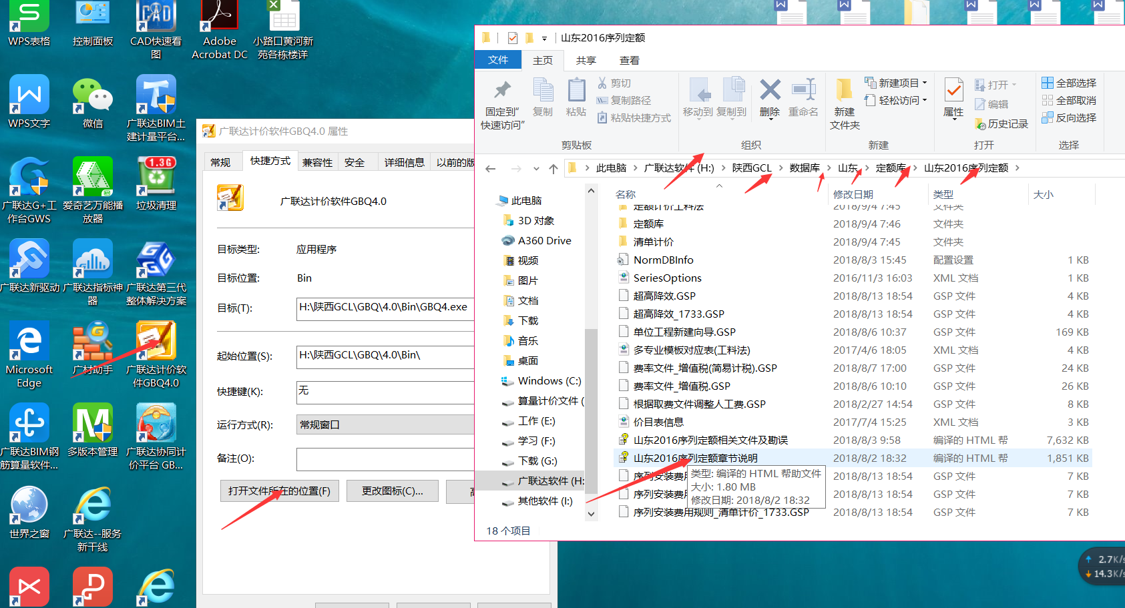This screenshot has height=608, width=1125.
Task: Open 轻松访问 dropdown
Action: [896, 100]
